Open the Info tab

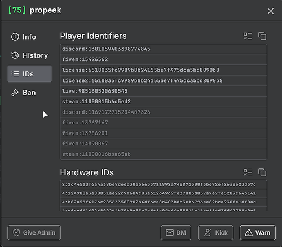[29, 37]
